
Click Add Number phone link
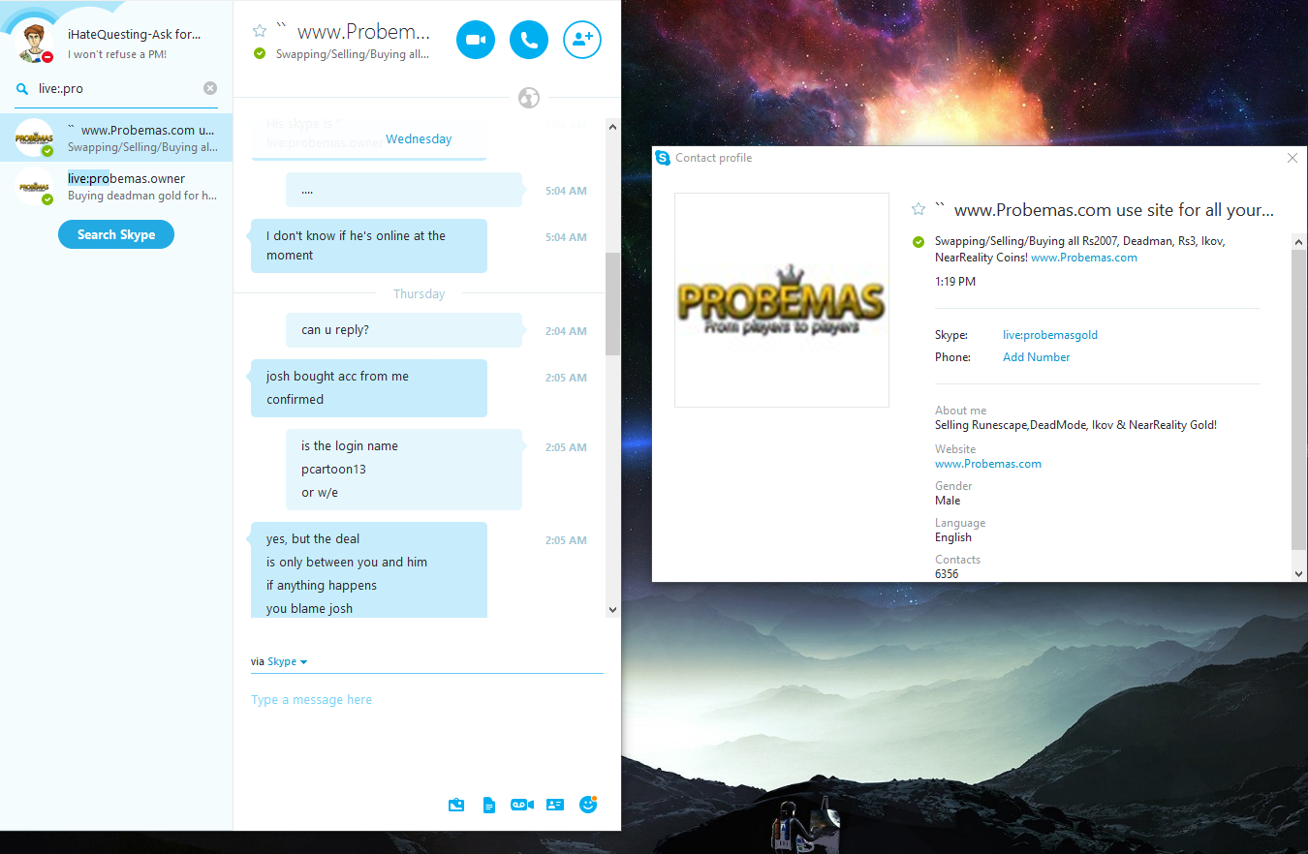coord(1037,357)
